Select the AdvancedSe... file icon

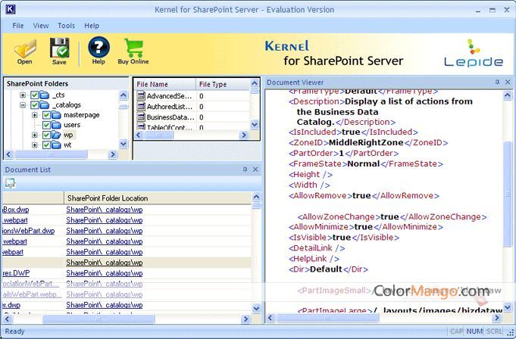(x=141, y=96)
